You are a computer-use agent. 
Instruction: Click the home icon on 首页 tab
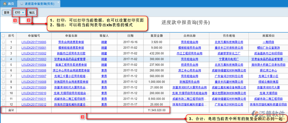coord(5,3)
